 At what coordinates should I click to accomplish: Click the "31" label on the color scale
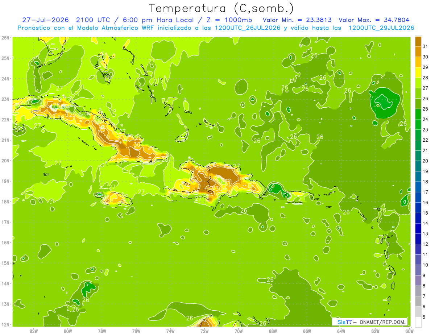[x=425, y=46]
